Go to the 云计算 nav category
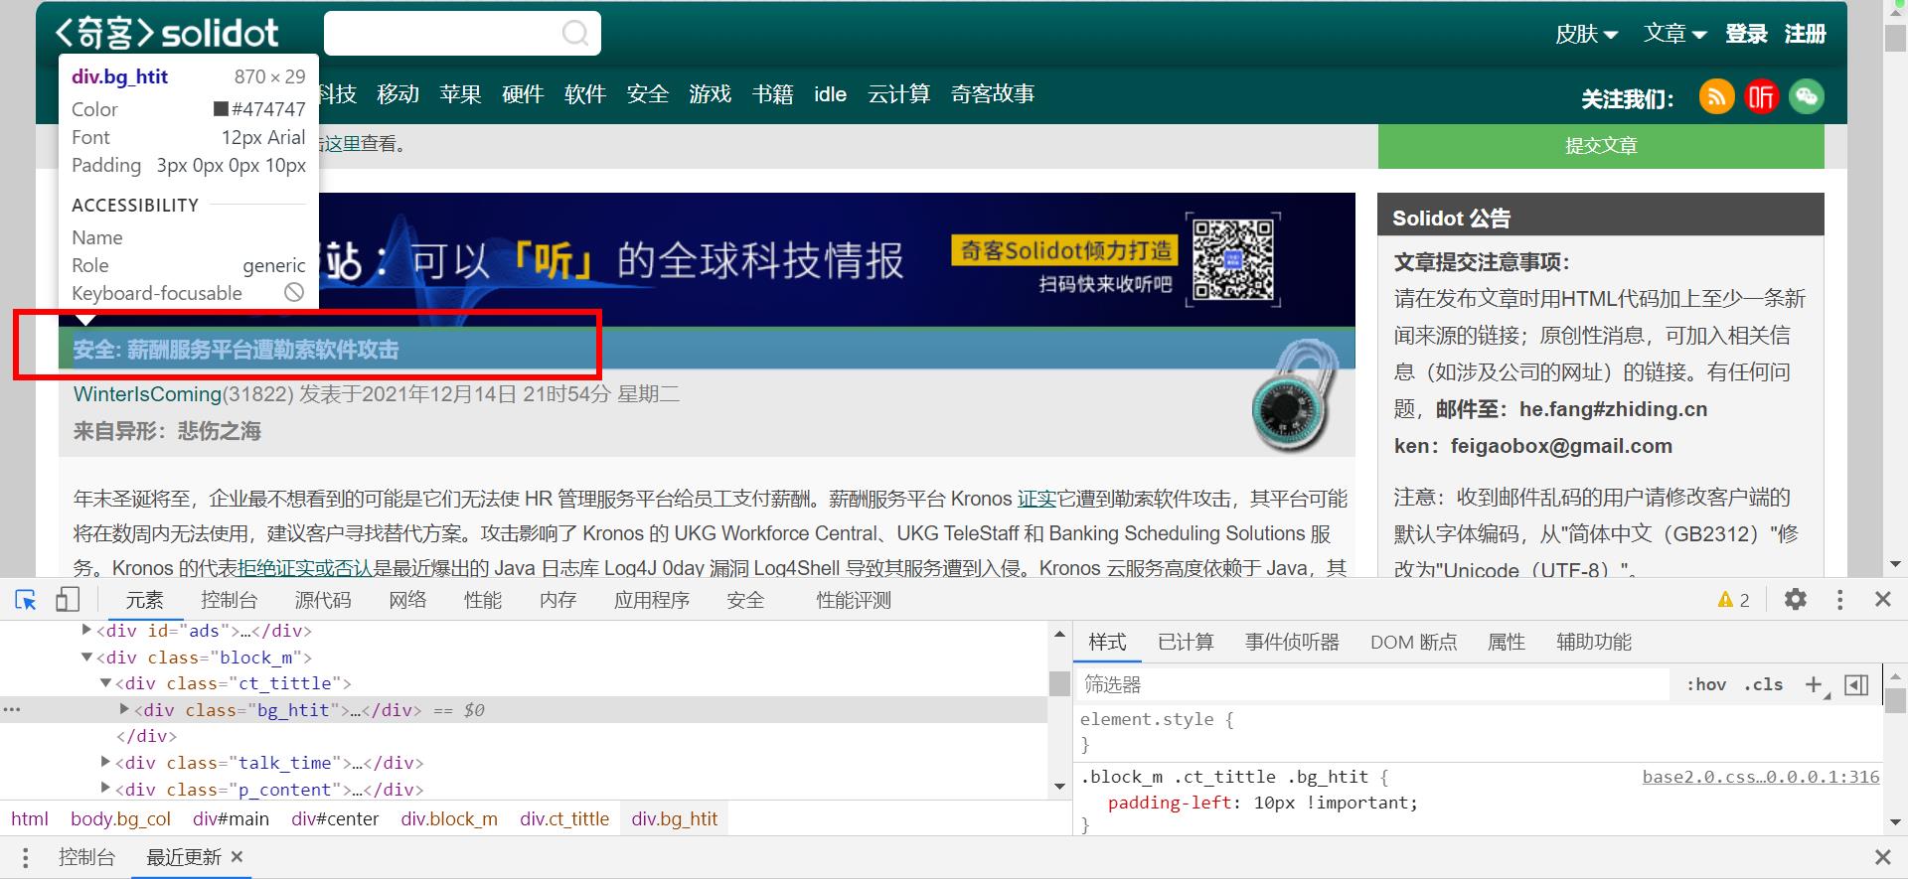 [899, 94]
